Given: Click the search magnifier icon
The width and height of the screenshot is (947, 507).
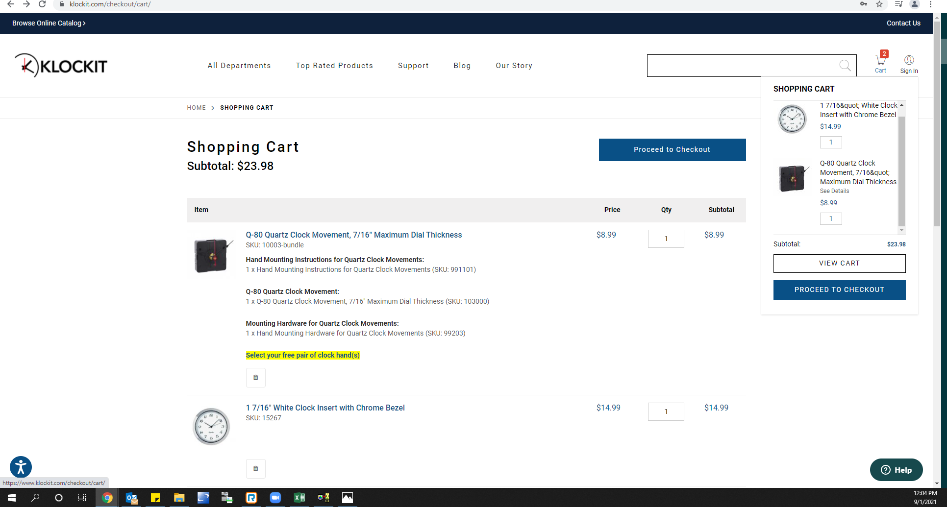Looking at the screenshot, I should point(845,66).
